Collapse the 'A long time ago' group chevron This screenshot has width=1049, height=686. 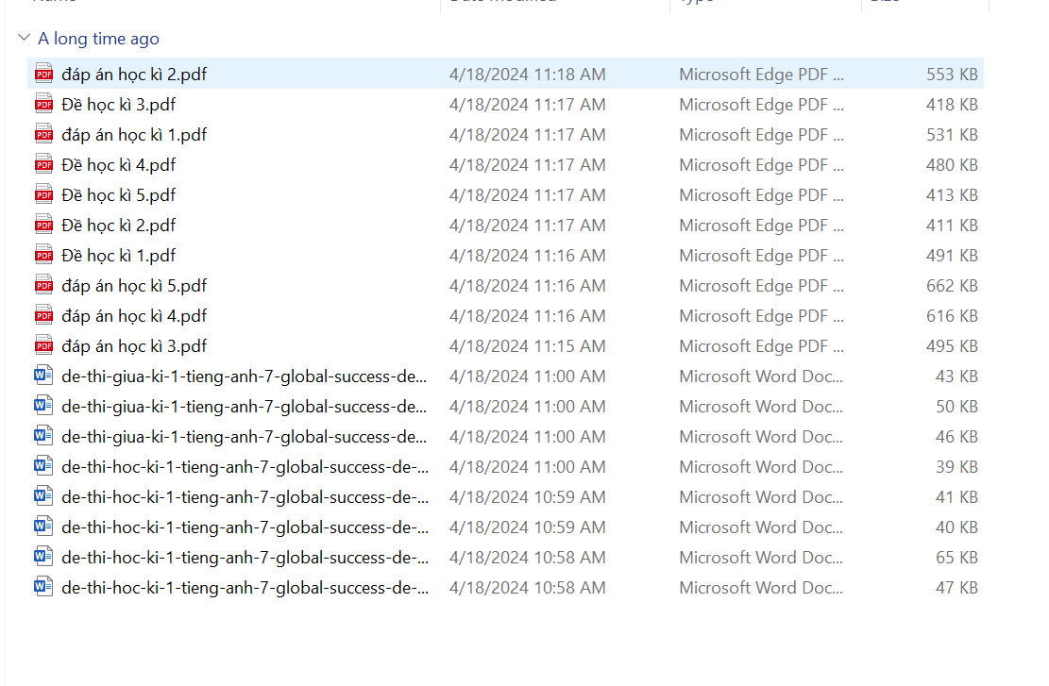pos(24,39)
